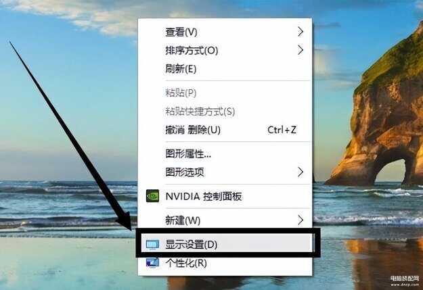This screenshot has width=423, height=290.
Task: Select 刷新(E) to refresh desktop
Action: click(x=225, y=69)
